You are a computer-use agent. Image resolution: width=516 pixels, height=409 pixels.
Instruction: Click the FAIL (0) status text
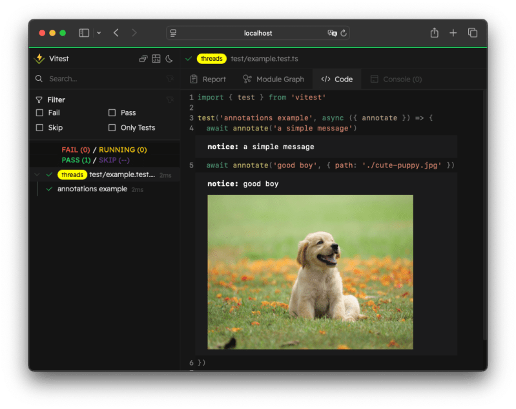[76, 150]
